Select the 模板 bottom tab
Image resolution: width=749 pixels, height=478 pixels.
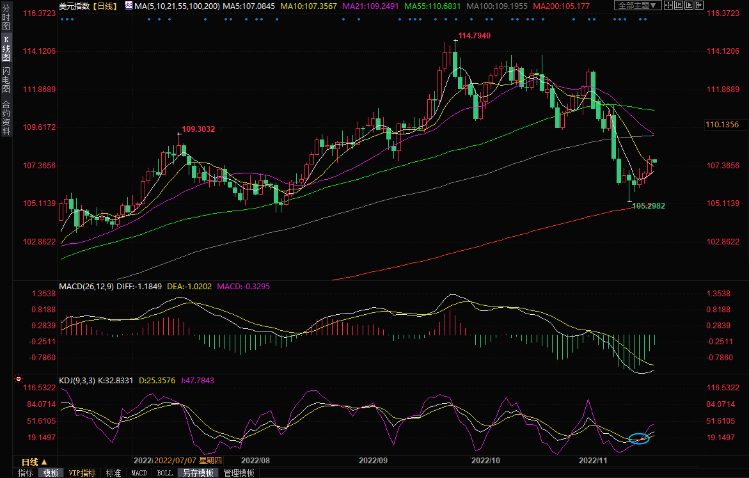(x=51, y=473)
